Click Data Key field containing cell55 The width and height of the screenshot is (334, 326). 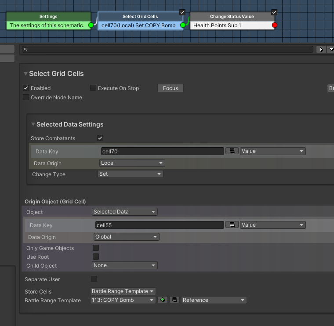point(160,225)
